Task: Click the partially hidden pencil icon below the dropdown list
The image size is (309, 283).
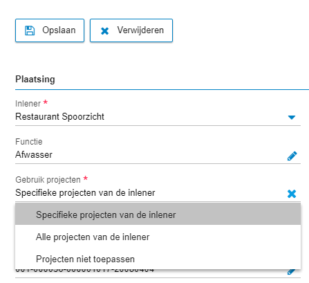Action: [x=291, y=272]
